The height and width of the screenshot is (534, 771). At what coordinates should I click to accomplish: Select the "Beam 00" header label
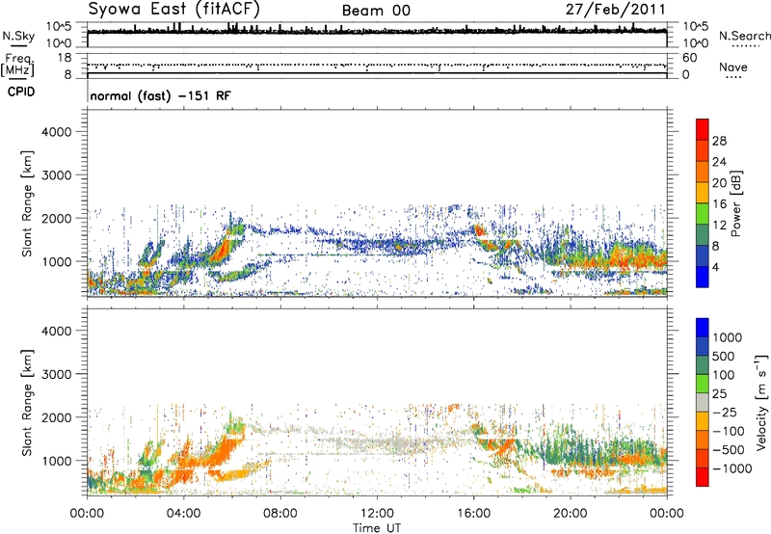coord(376,11)
